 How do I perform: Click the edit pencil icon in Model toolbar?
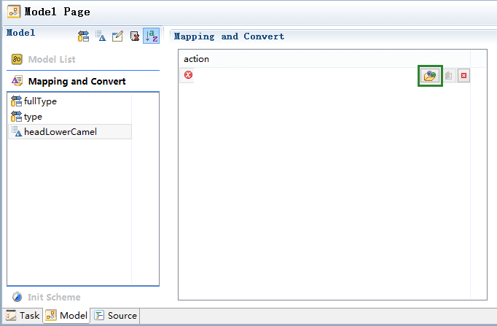coord(117,36)
